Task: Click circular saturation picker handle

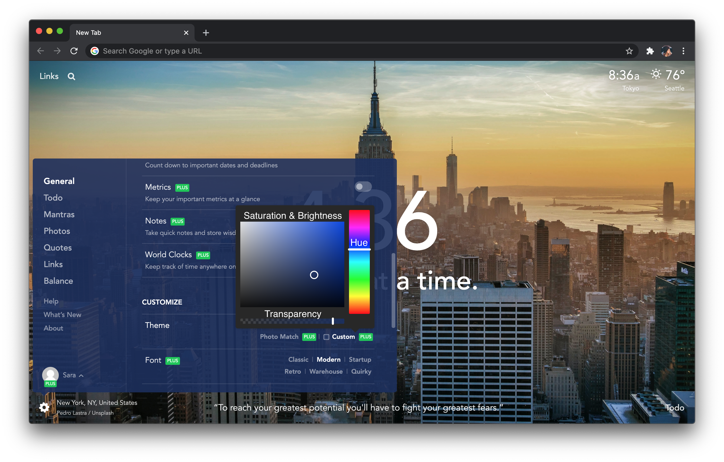Action: pos(314,275)
